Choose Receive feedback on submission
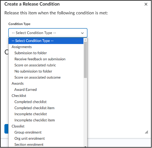The height and width of the screenshot is (148, 152). tap(46, 59)
